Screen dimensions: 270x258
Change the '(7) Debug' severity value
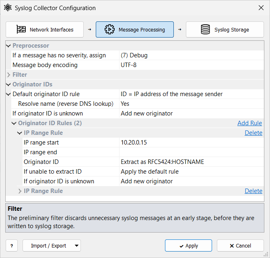tap(192, 55)
